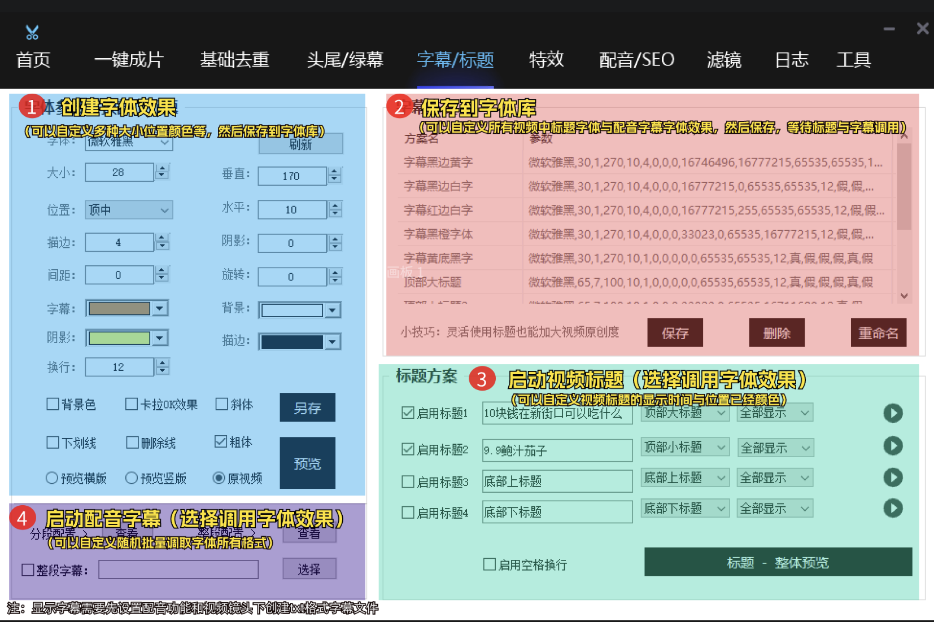Open 配音/SEO tab
934x622 pixels.
pos(636,59)
